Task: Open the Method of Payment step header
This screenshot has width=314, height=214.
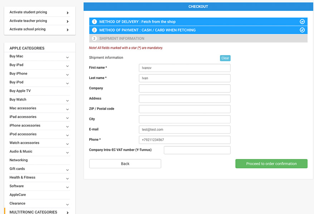Action: click(198, 30)
